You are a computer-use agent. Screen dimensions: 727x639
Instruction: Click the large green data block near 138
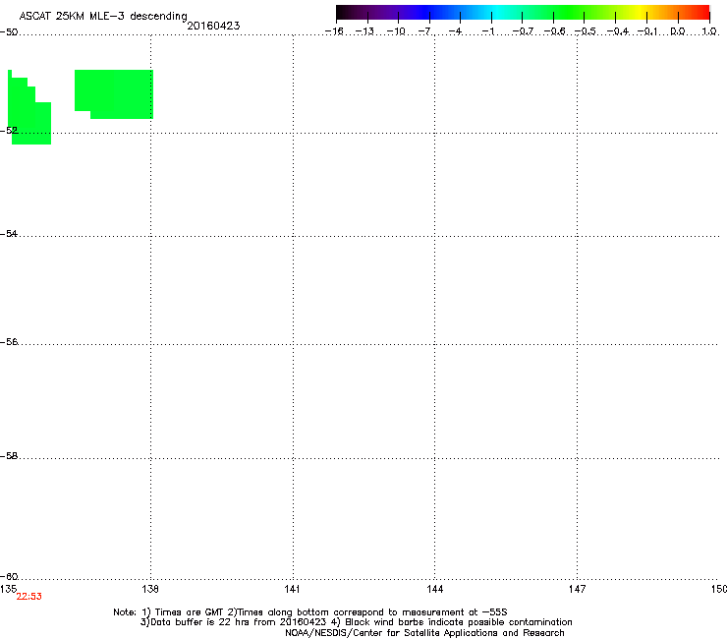114,94
